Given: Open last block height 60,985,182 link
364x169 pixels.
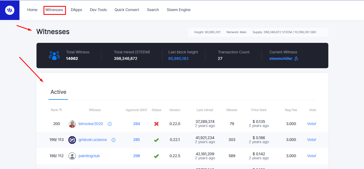Looking at the screenshot, I should coord(178,58).
